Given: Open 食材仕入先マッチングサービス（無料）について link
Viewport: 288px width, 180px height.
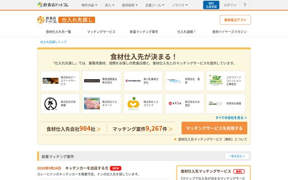Looking at the screenshot, I should point(211,139).
